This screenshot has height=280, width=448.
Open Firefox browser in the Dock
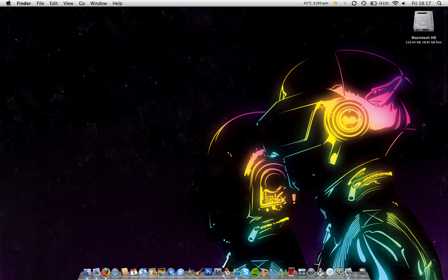(x=106, y=272)
